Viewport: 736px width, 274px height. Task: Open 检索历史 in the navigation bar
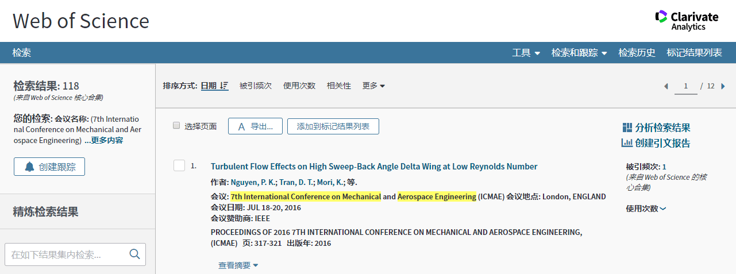[637, 53]
